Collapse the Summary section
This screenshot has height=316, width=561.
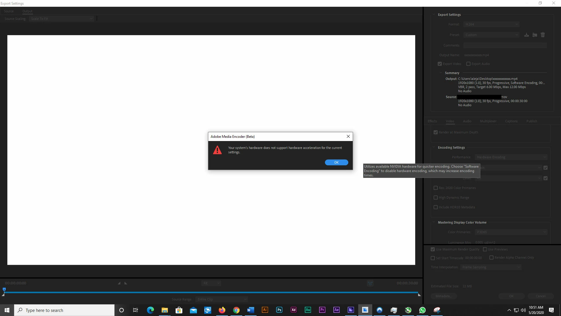click(441, 73)
